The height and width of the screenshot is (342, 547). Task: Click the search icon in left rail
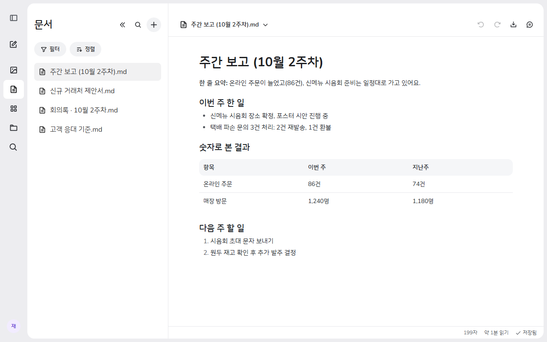[x=14, y=147]
